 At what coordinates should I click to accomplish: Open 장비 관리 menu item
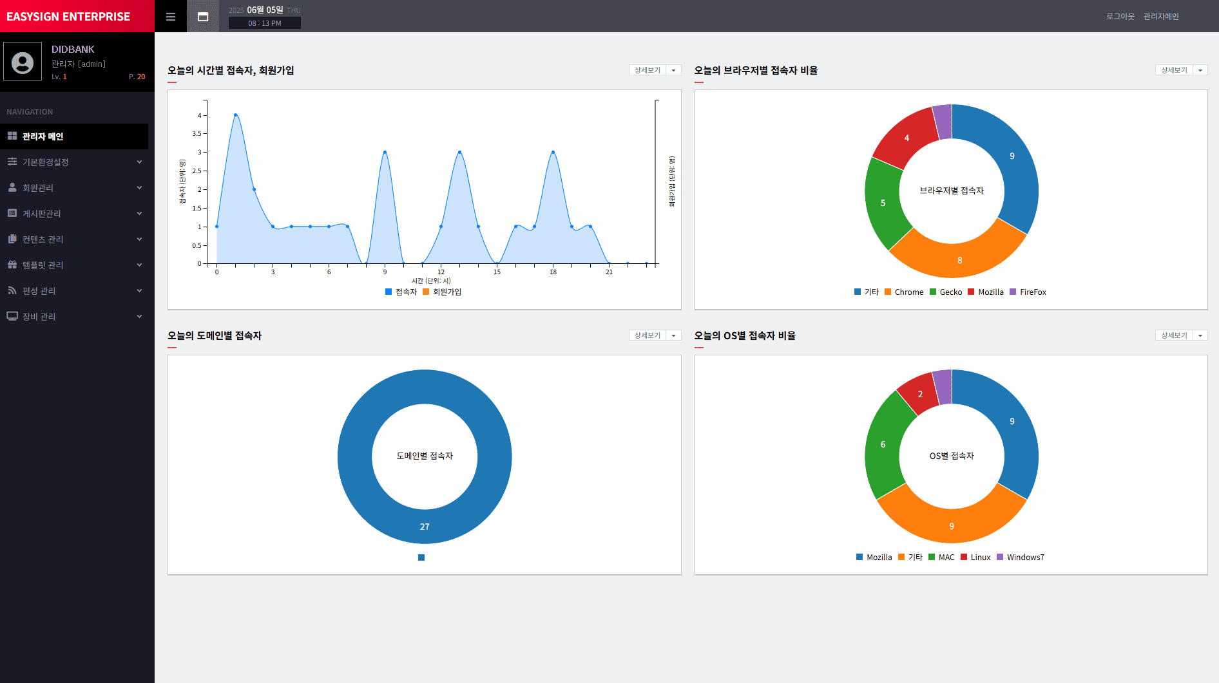click(x=74, y=317)
